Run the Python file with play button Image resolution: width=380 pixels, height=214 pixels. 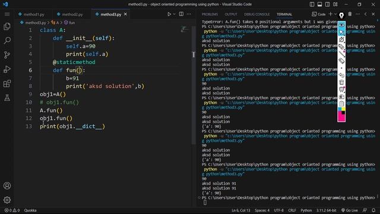[169, 14]
